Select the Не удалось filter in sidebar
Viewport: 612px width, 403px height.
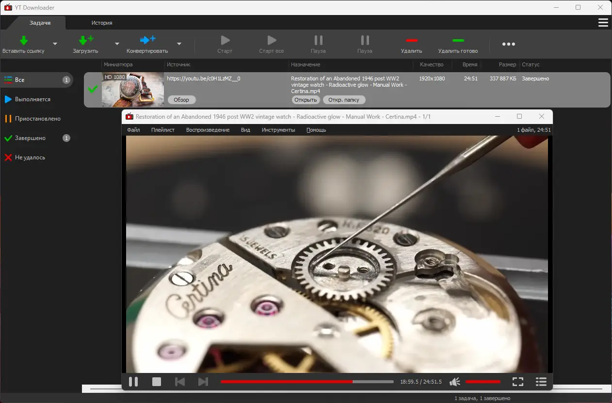[37, 157]
